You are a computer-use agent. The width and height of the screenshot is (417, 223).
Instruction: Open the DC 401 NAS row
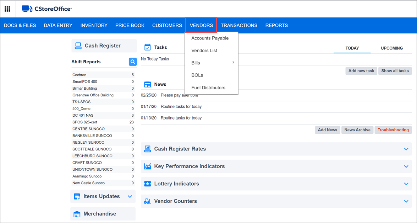click(x=103, y=115)
